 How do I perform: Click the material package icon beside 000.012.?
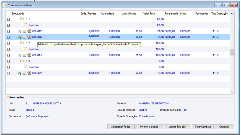tap(29, 31)
